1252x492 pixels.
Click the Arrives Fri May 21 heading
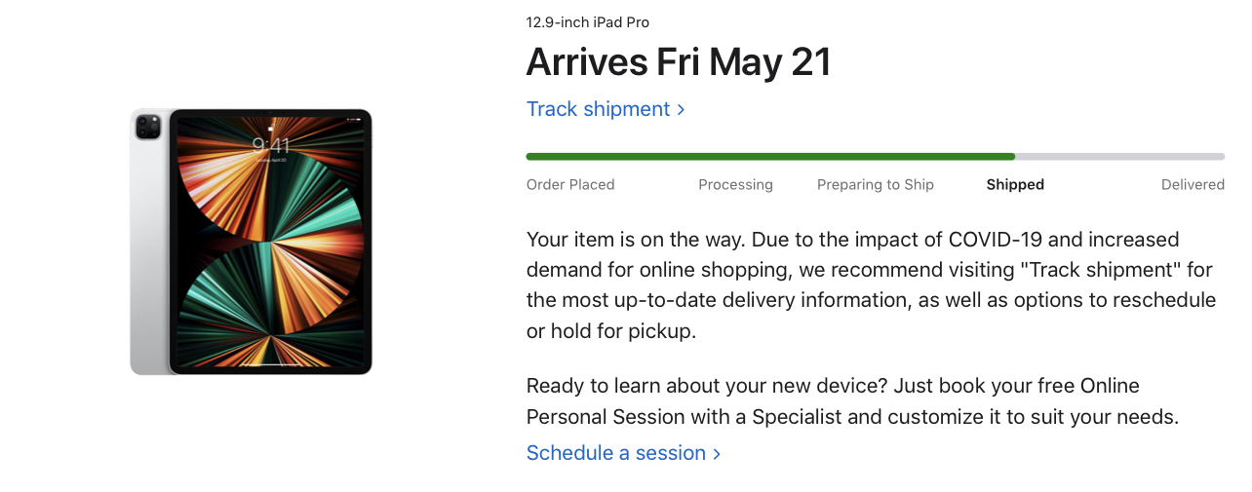pyautogui.click(x=678, y=62)
